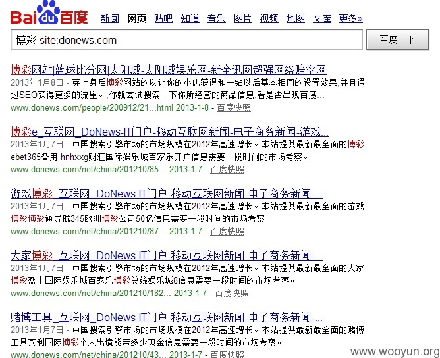Click the date text 2013年1月8日

[37, 82]
